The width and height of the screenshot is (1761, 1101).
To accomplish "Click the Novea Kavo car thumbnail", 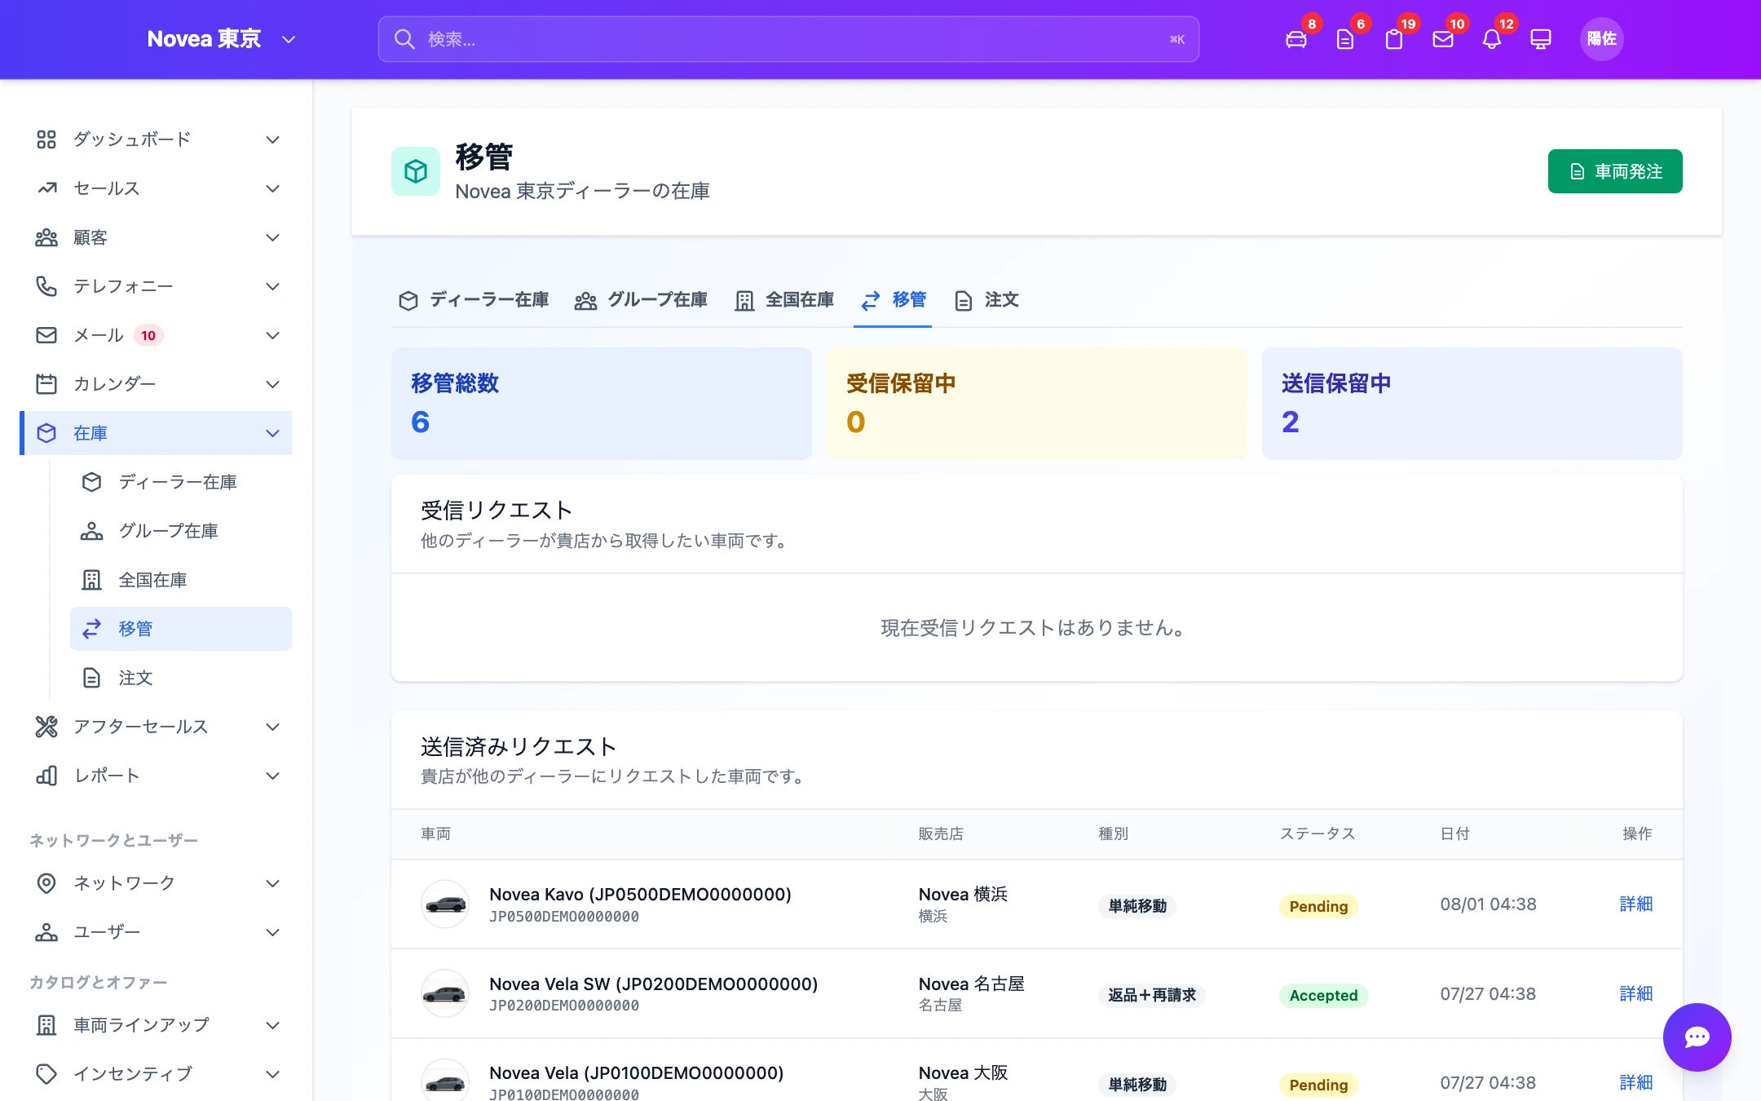I will pyautogui.click(x=445, y=904).
